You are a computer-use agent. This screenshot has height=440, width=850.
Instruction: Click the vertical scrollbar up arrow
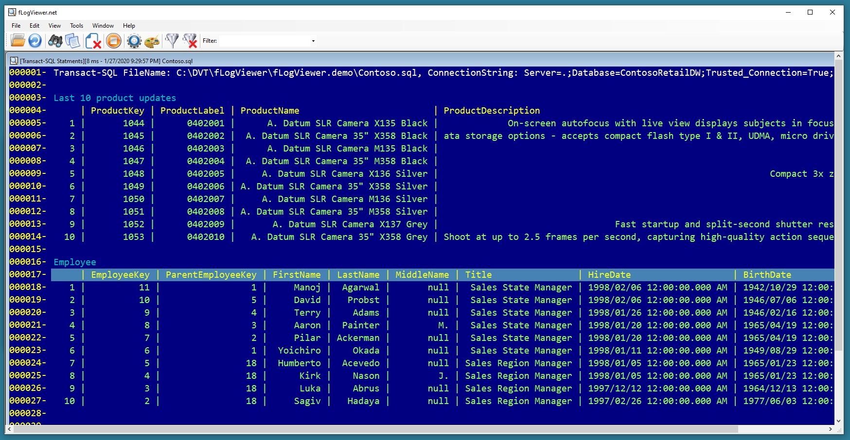click(x=839, y=56)
